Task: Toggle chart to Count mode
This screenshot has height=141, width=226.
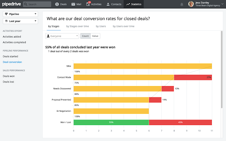Action: pos(85,36)
